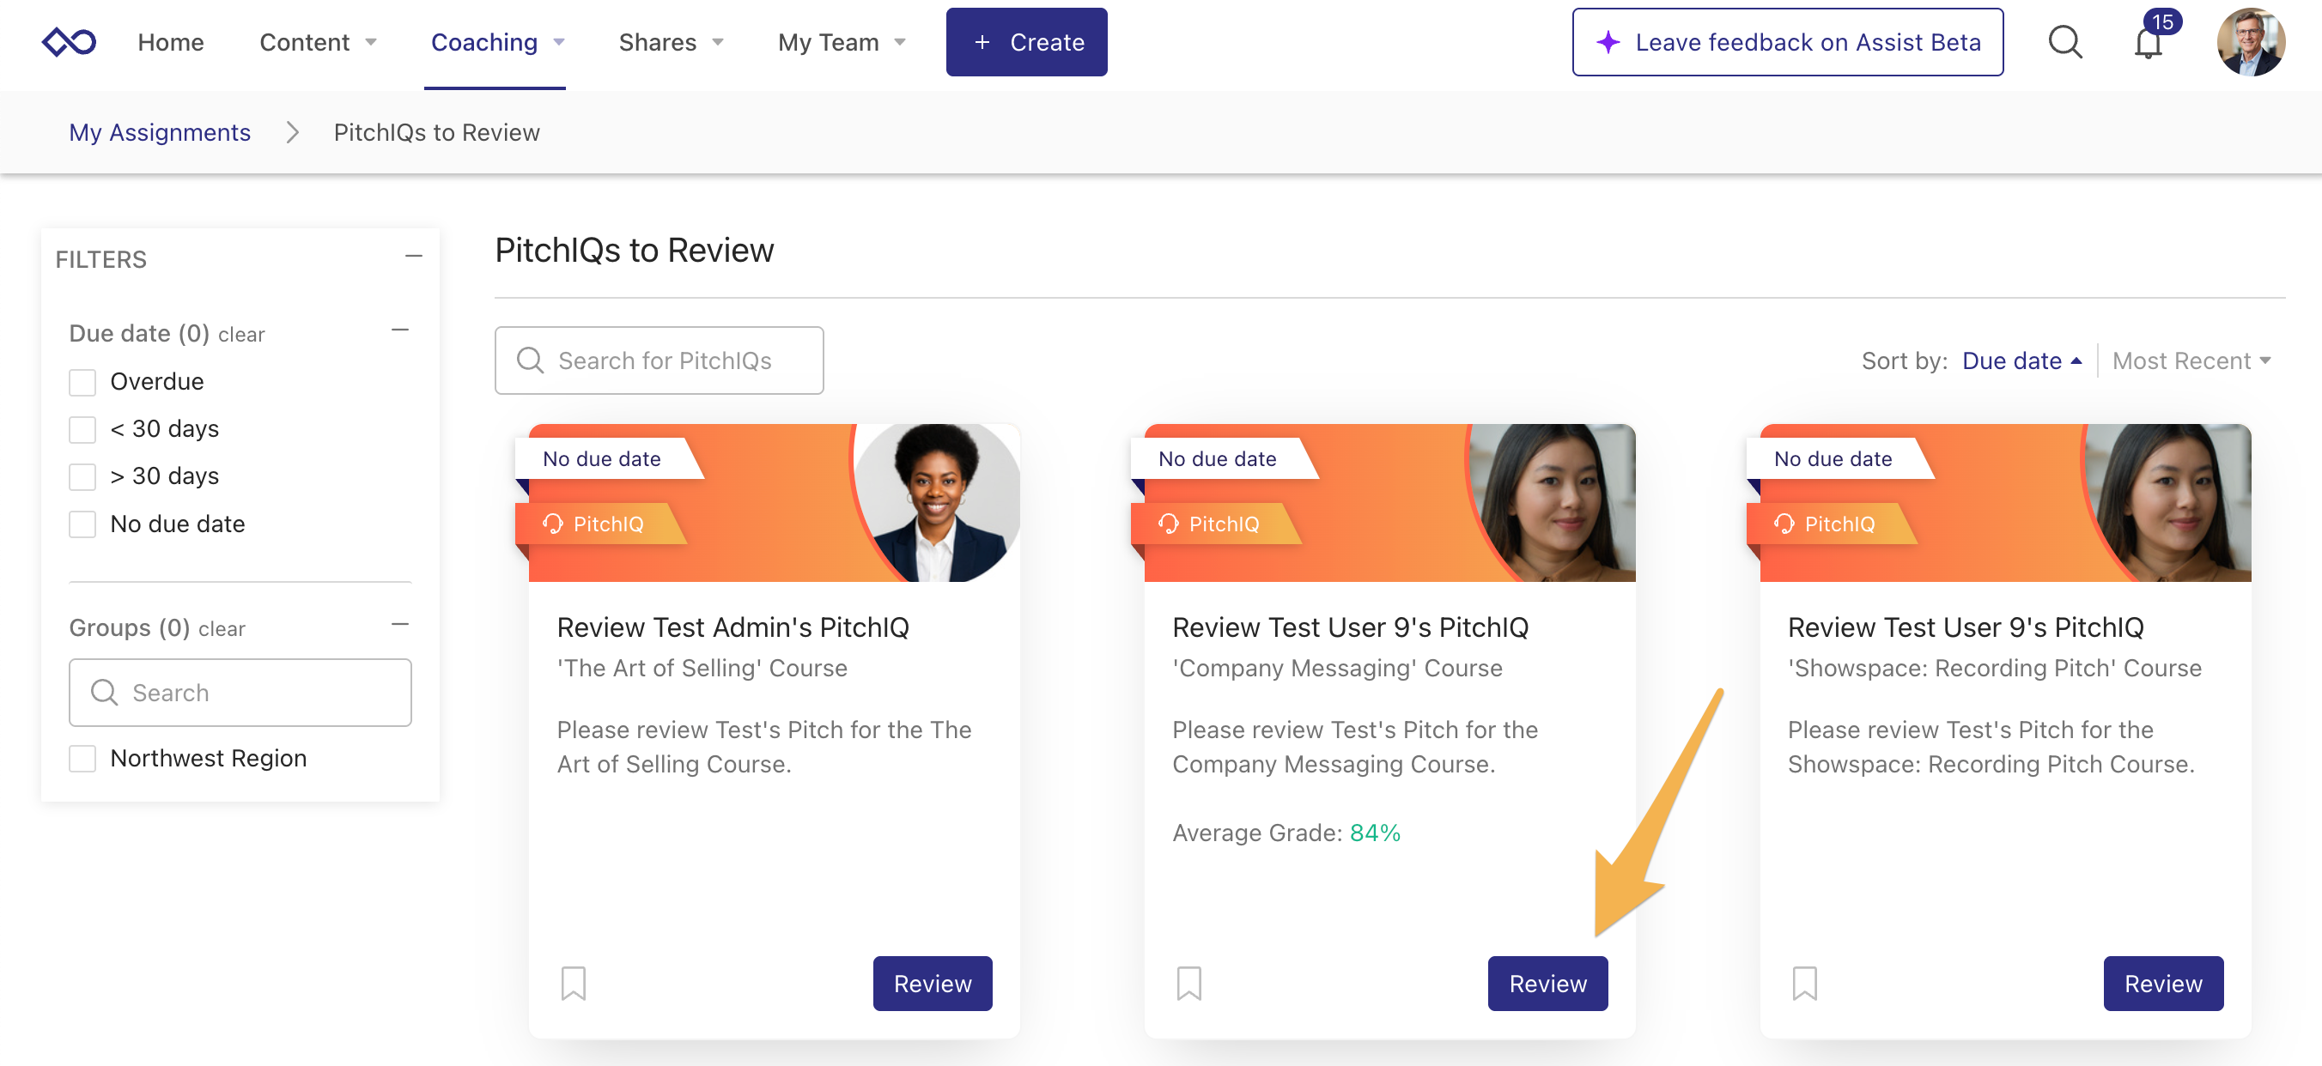Bookmark the Showspace Recording Pitch card

[1804, 983]
